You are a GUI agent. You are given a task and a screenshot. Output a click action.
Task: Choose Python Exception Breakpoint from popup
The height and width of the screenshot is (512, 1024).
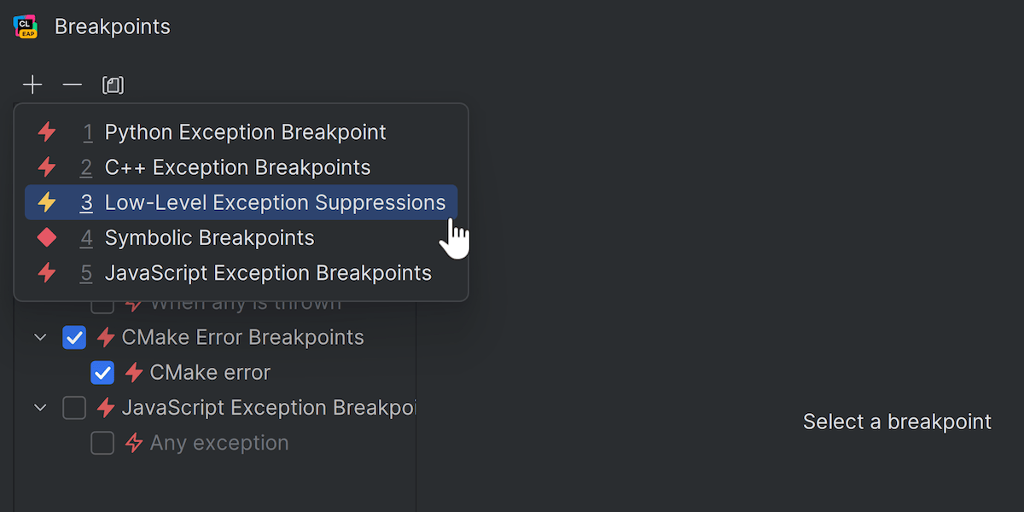pos(245,132)
